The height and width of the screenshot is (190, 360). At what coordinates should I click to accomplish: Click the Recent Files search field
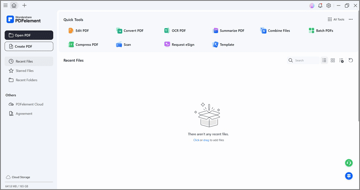point(303,61)
